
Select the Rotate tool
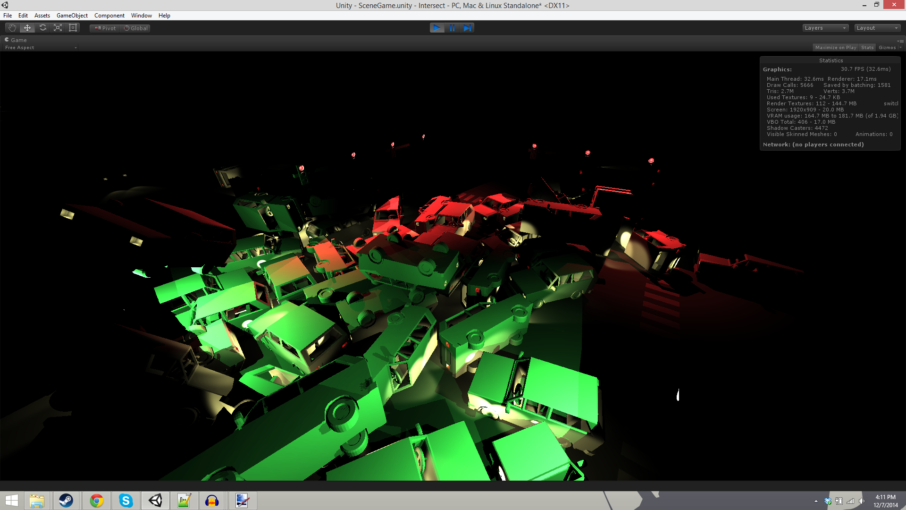(42, 28)
